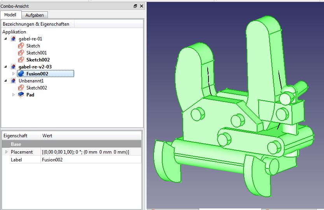Click the Bezeichnungen & Eigenschaften tree header
This screenshot has height=210, width=324.
36,24
